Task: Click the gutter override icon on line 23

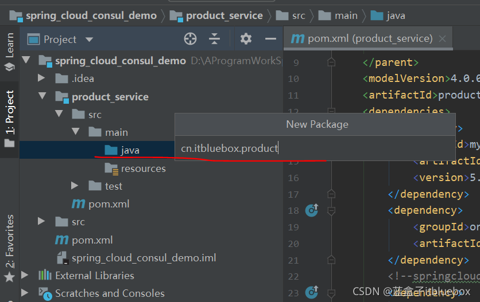Action: [x=312, y=292]
